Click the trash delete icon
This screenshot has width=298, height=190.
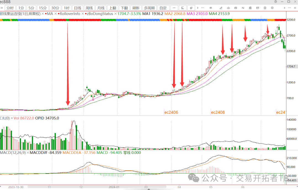click(265, 8)
